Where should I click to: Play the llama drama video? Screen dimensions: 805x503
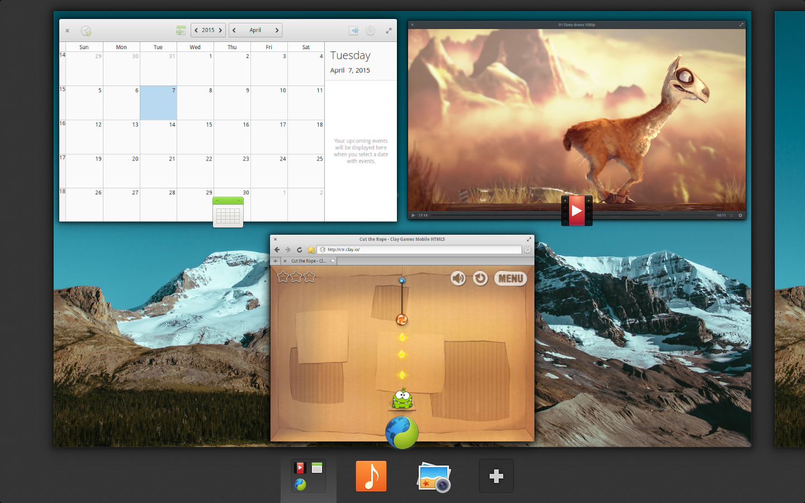[413, 215]
